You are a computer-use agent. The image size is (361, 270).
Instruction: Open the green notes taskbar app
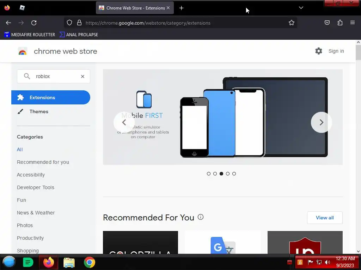[x=28, y=262]
